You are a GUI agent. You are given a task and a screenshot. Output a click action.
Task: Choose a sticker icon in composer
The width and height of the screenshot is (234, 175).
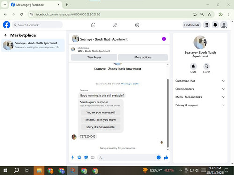point(86,158)
